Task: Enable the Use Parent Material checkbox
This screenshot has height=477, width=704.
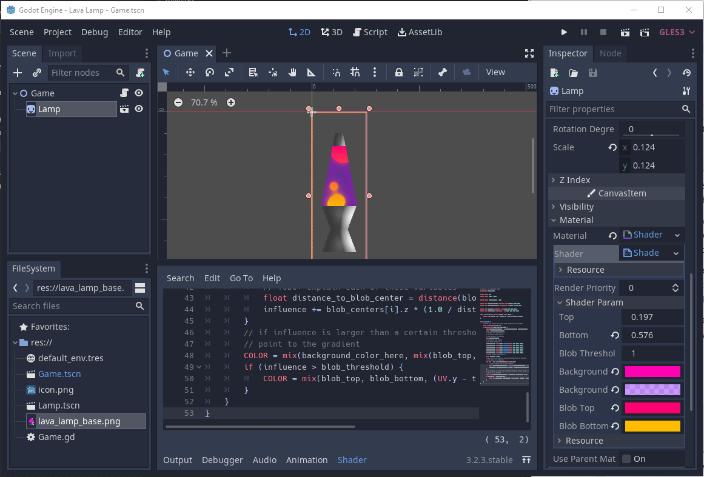Action: (x=626, y=459)
